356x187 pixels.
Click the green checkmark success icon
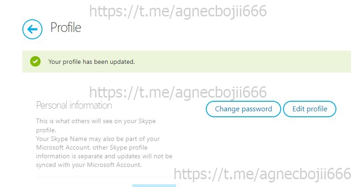35,62
